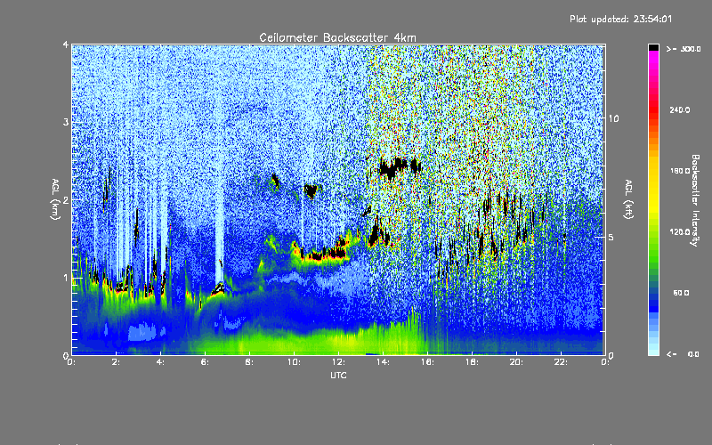Click the "Backscatter Intensity" colorbar title
Image resolution: width=712 pixels, height=445 pixels.
[695, 200]
